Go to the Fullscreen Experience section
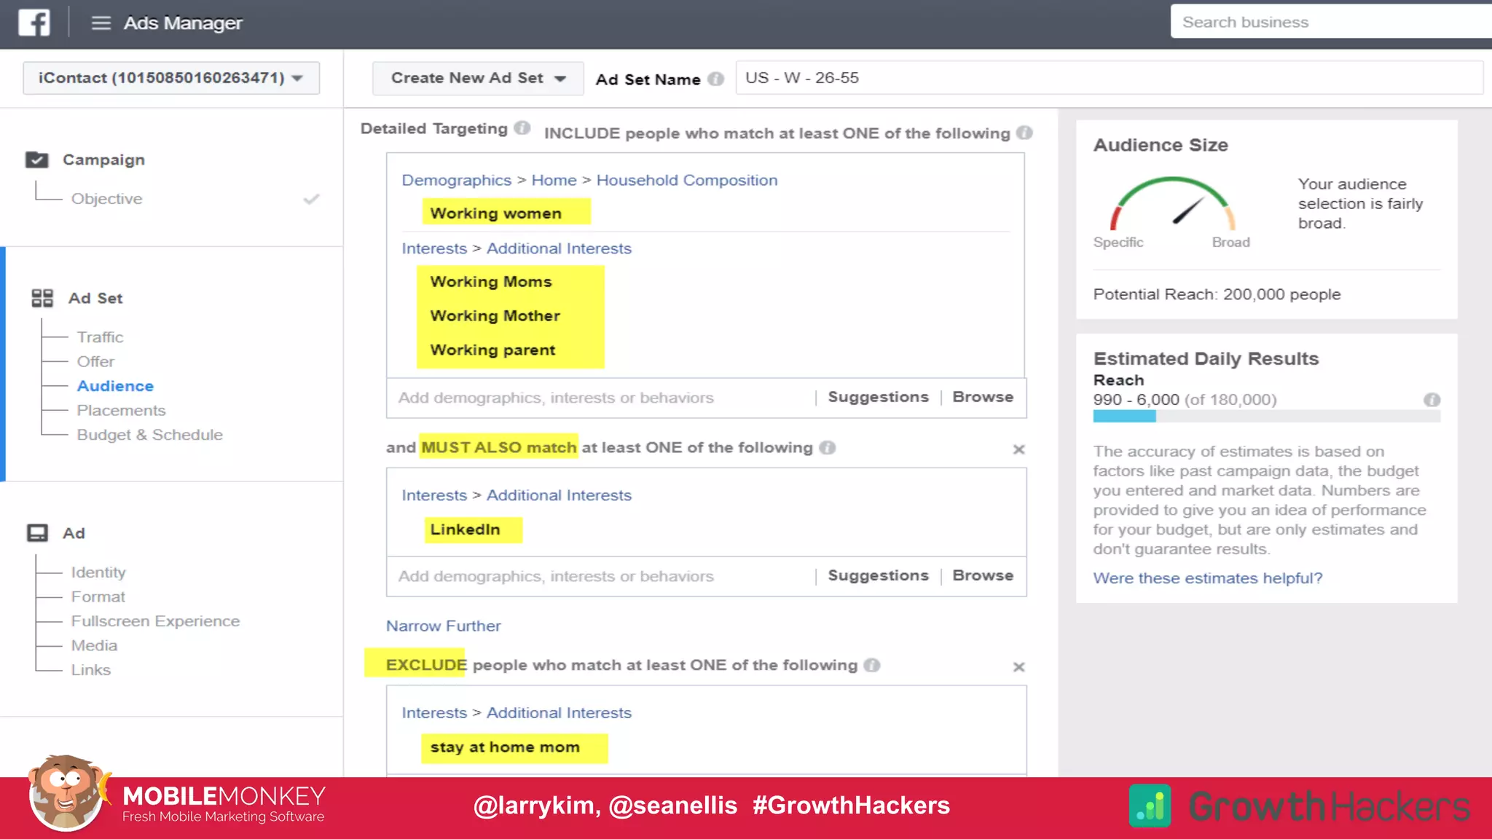 tap(155, 621)
